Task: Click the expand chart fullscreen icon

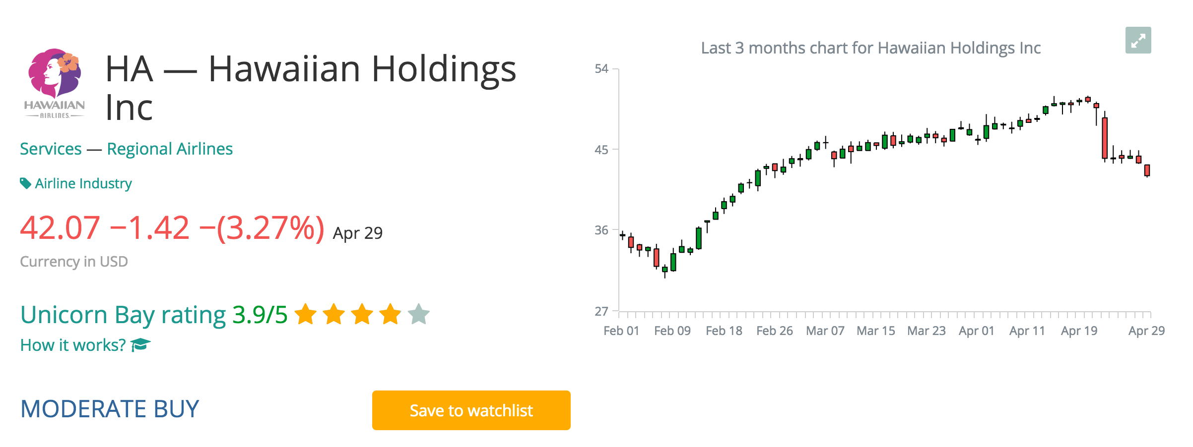Action: tap(1137, 41)
